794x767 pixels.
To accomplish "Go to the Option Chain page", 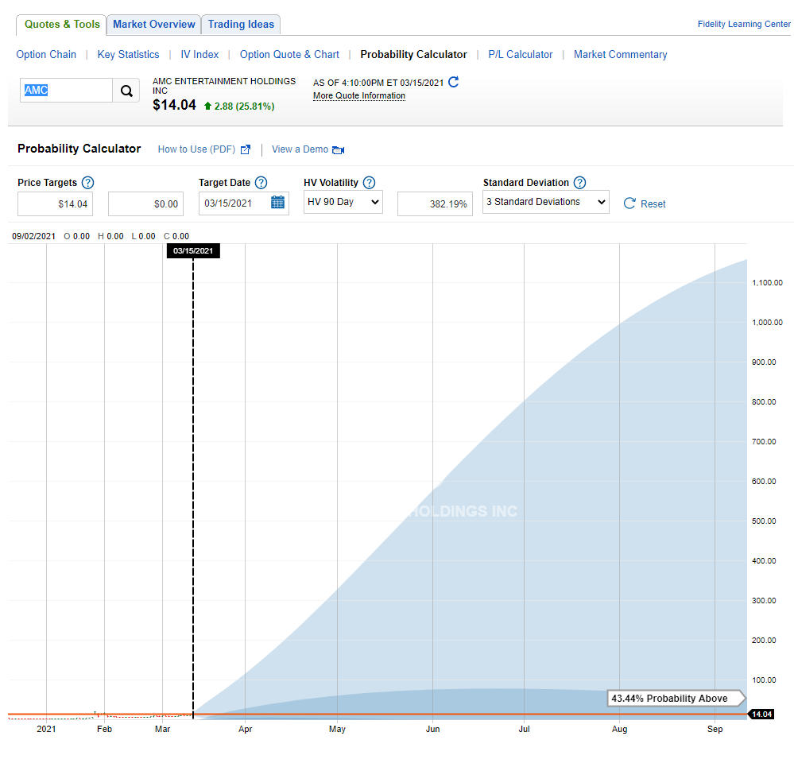I will coord(46,55).
